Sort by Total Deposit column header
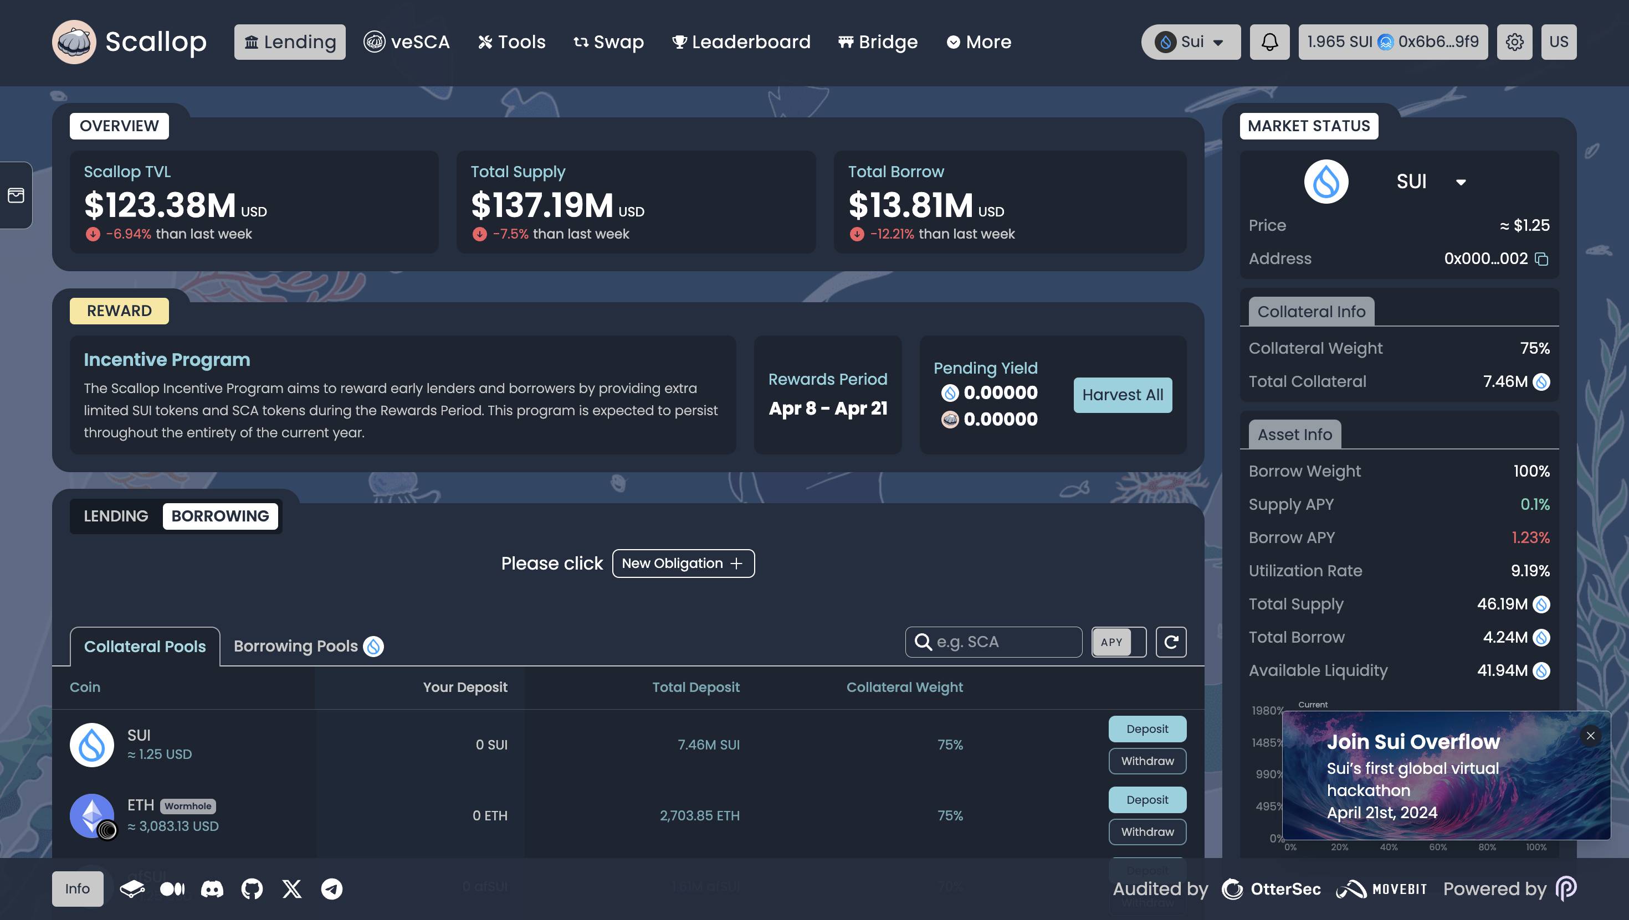The image size is (1629, 920). tap(695, 688)
